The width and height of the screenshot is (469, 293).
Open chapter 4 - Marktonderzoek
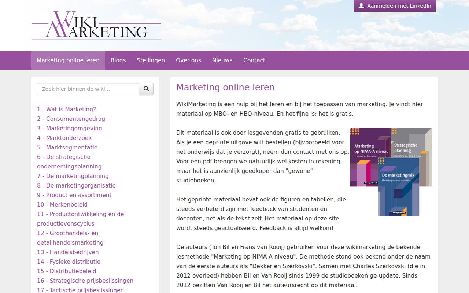coord(64,138)
